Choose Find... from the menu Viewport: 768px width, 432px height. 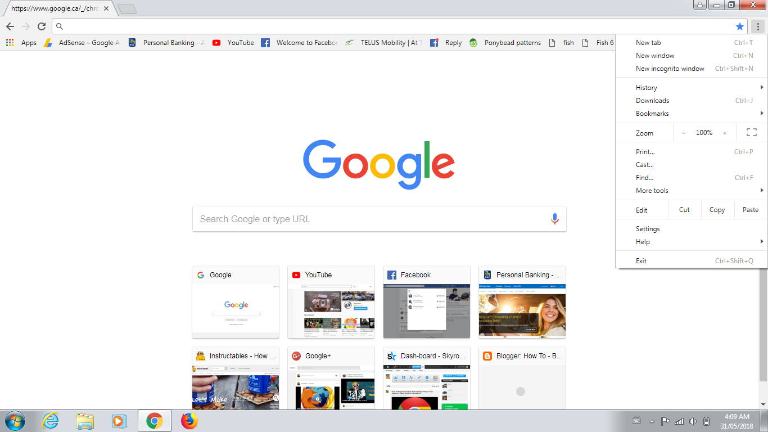point(692,178)
